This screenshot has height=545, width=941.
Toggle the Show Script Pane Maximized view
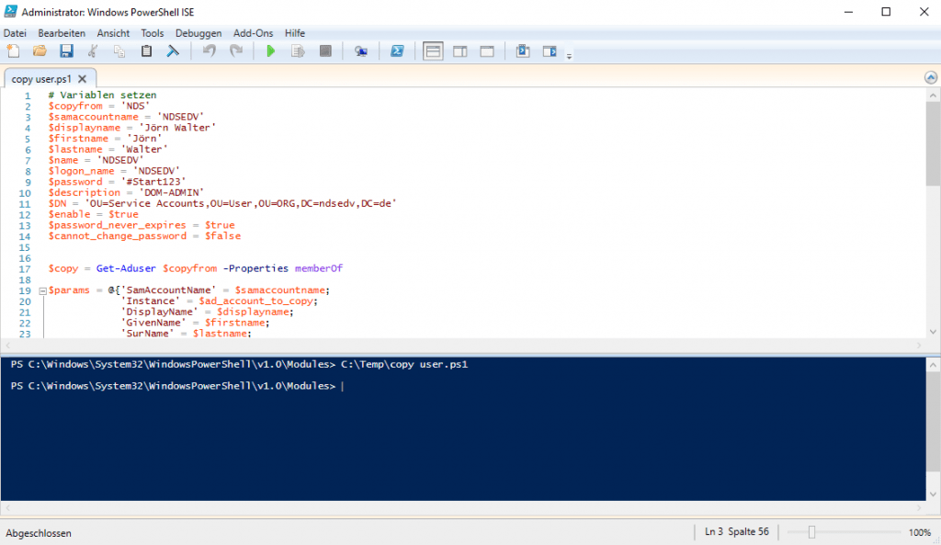tap(486, 51)
